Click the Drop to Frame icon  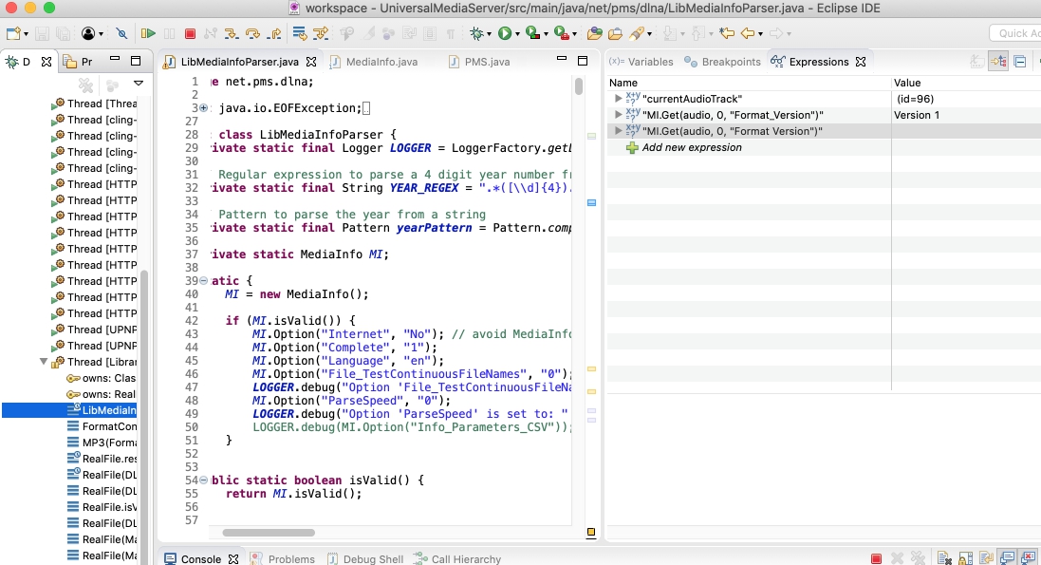click(x=300, y=33)
